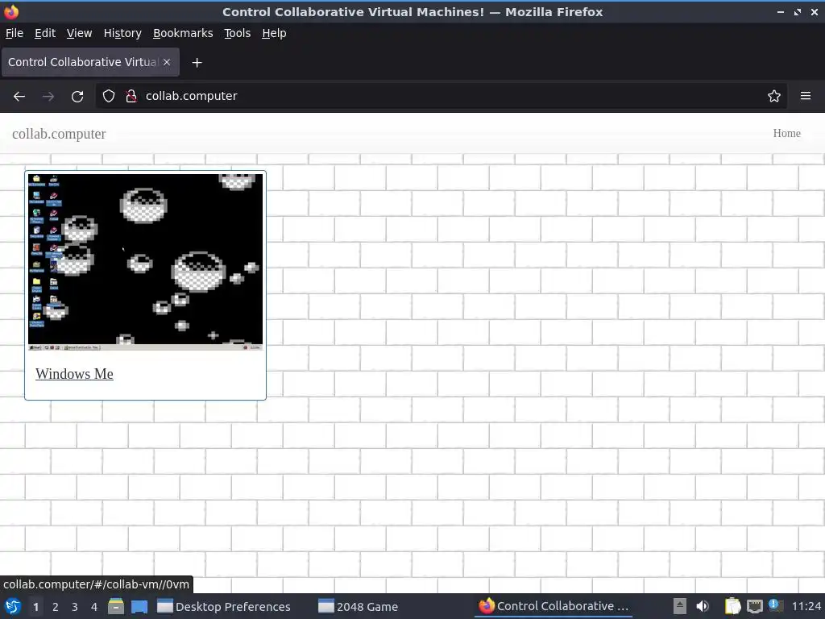Switch to workspace 2
The width and height of the screenshot is (825, 619).
point(56,607)
